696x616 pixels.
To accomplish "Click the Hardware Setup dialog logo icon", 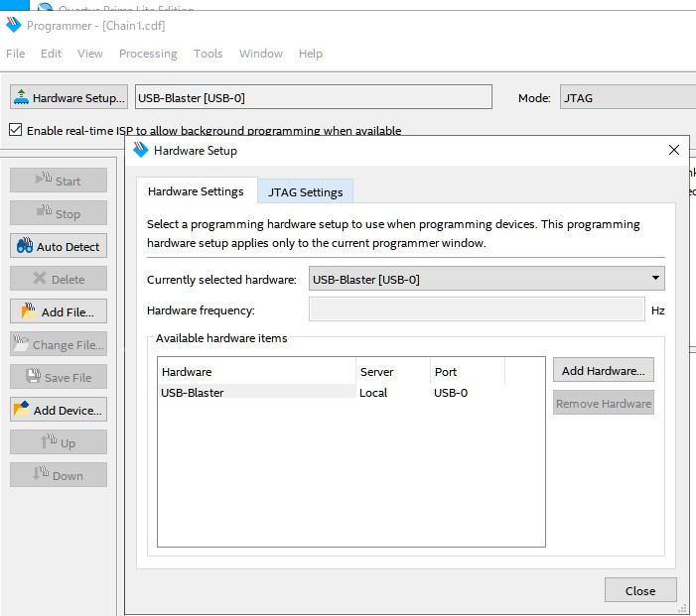I will [141, 150].
